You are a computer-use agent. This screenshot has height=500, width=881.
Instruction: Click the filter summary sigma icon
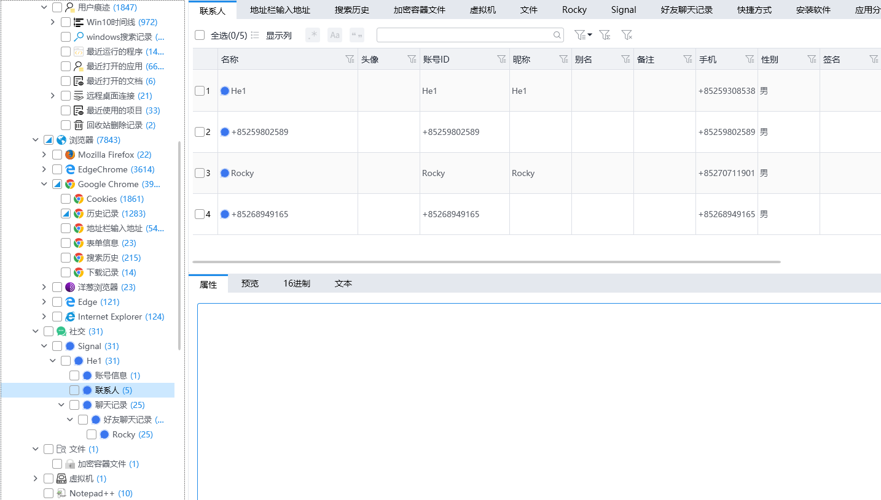click(605, 35)
